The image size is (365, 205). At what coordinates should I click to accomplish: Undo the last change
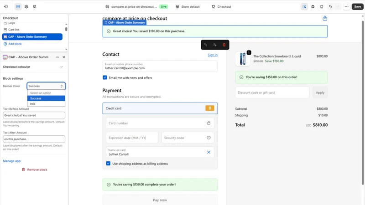coord(330,6)
